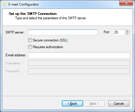Click the "Secure connection (SSL)" label text
The width and height of the screenshot is (135, 112).
pos(50,40)
